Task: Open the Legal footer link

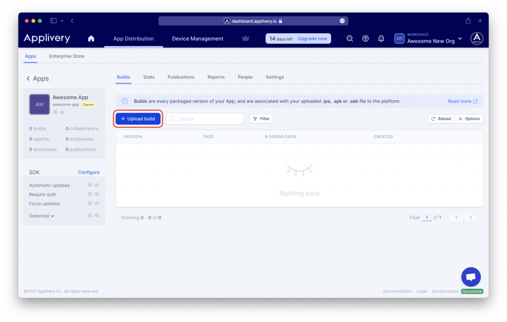Action: [x=422, y=291]
